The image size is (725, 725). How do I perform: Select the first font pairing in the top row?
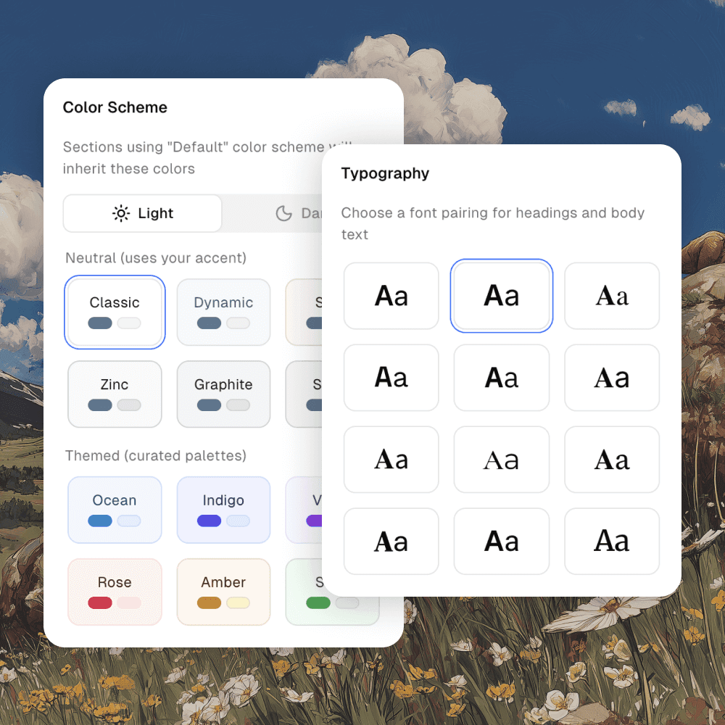click(391, 296)
